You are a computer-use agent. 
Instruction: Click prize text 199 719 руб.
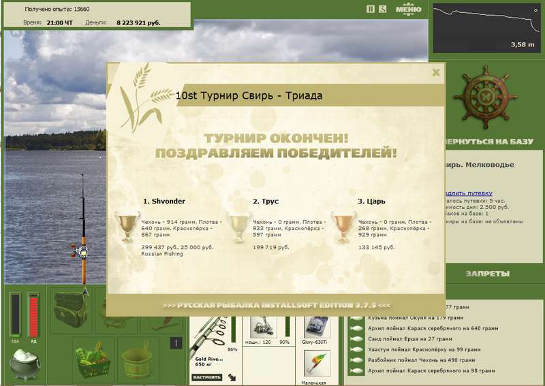tap(270, 247)
